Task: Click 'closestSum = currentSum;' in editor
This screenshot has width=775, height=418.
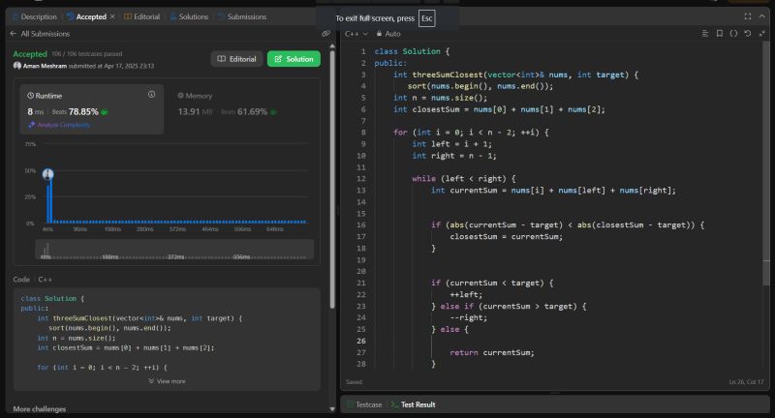Action: click(506, 236)
